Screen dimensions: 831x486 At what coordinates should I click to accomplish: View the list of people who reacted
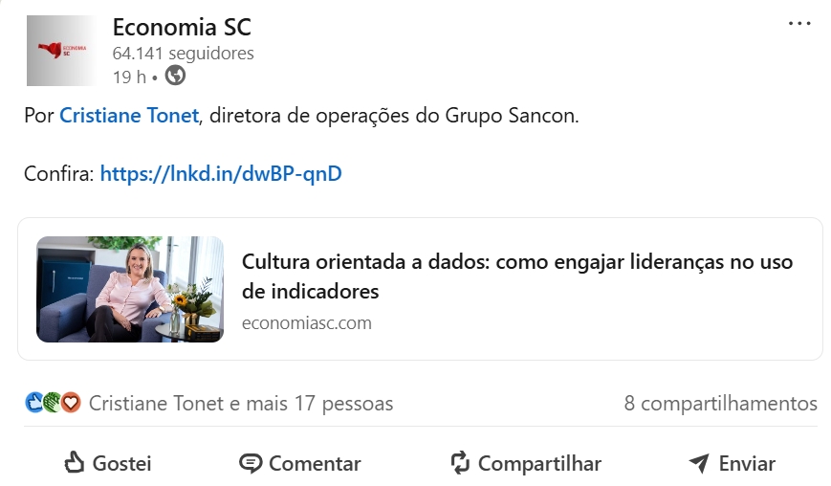click(x=240, y=404)
